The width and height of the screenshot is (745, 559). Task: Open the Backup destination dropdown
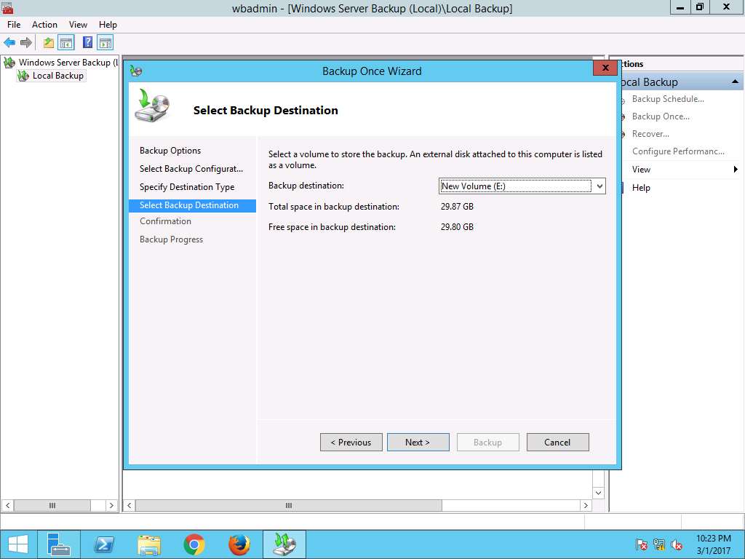click(x=599, y=186)
